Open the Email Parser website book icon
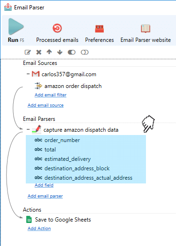 (145, 29)
